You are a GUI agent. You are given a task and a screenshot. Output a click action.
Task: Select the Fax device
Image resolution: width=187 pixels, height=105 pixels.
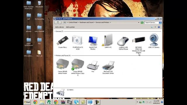point(93,66)
